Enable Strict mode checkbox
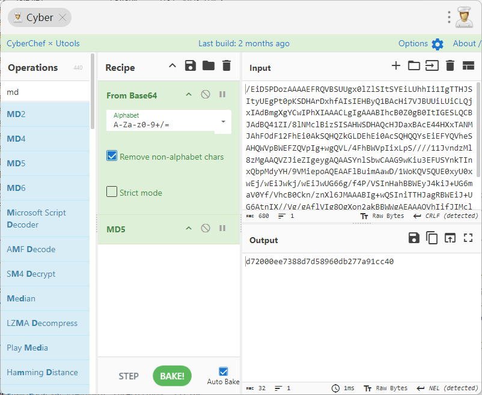Viewport: 482px width, 395px height. [x=112, y=191]
